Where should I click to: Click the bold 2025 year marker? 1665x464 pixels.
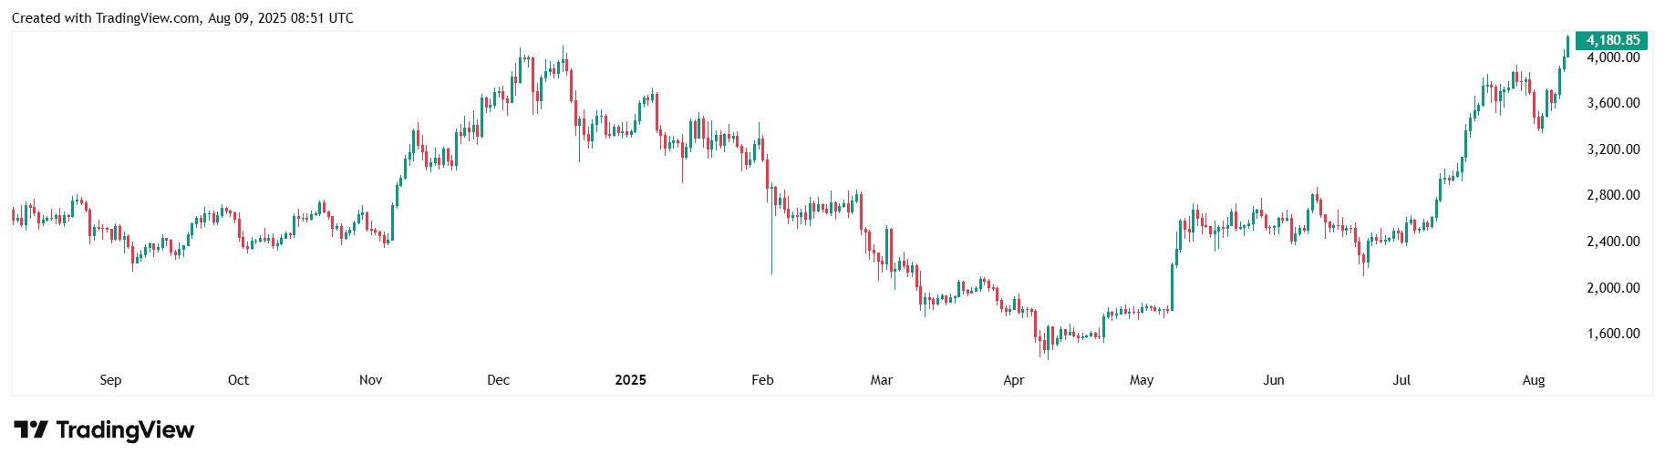630,380
